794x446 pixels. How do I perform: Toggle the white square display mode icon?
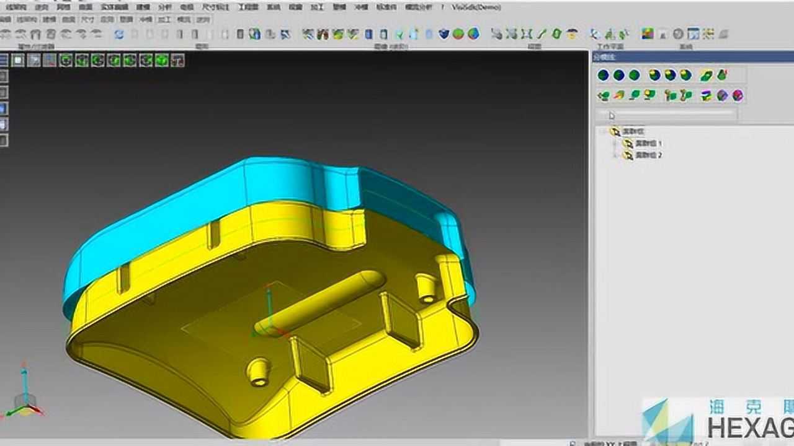18,60
